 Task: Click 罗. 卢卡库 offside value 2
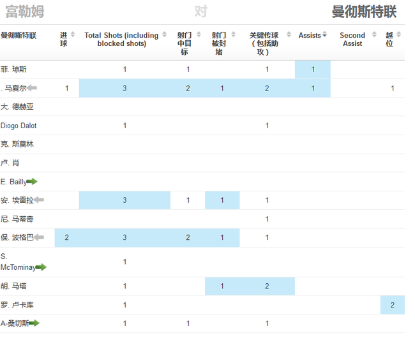pos(393,305)
